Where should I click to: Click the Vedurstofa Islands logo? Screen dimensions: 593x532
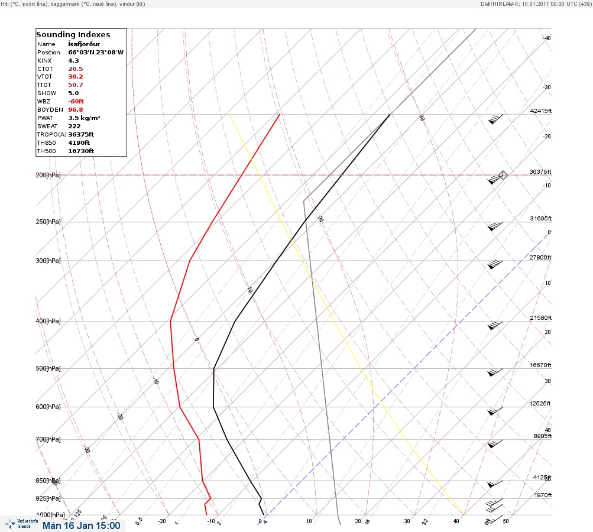tap(21, 524)
